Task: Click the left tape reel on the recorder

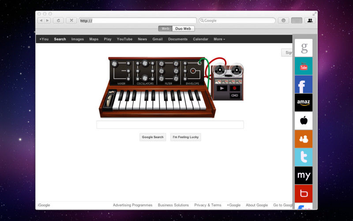Action: (220, 70)
